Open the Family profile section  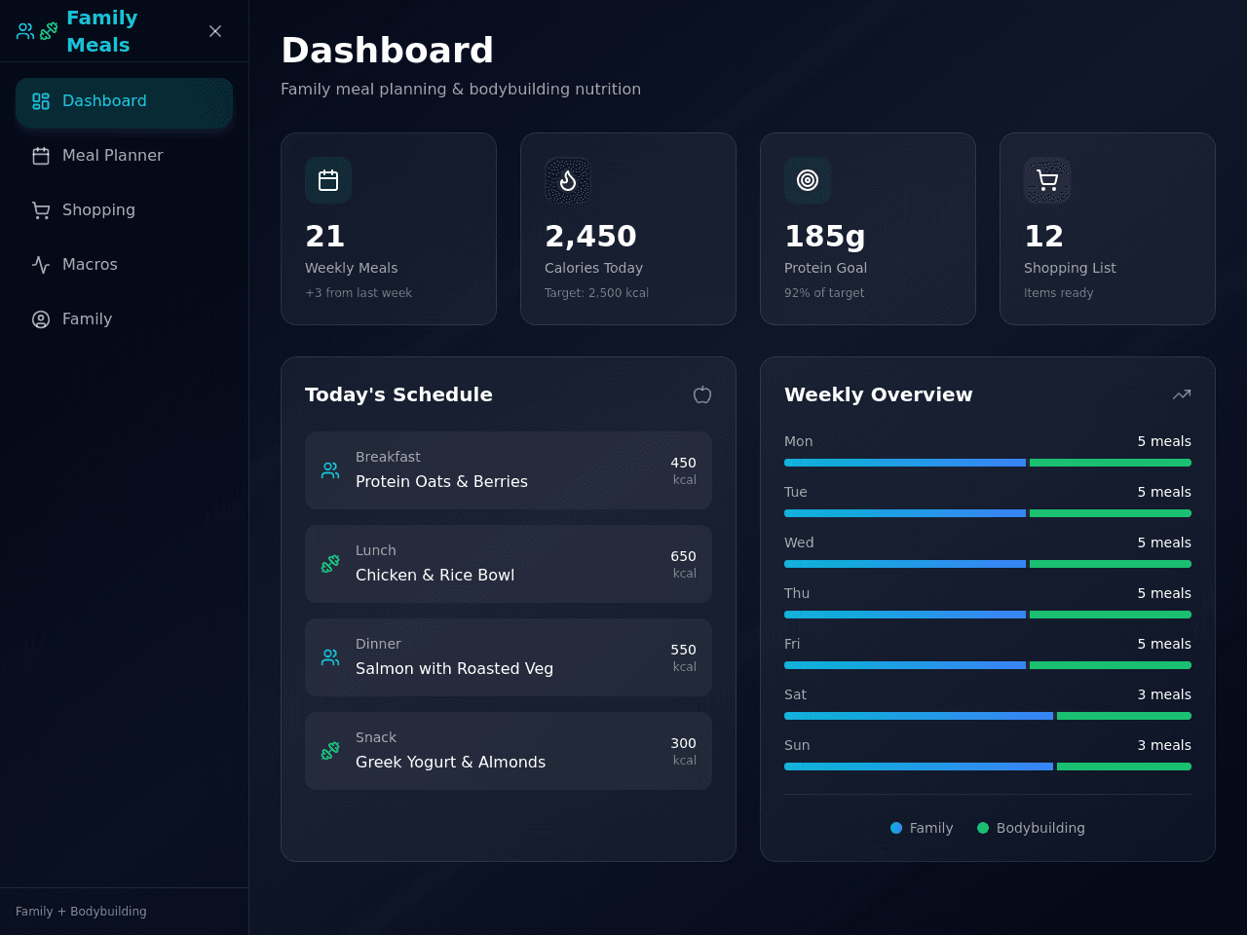124,319
